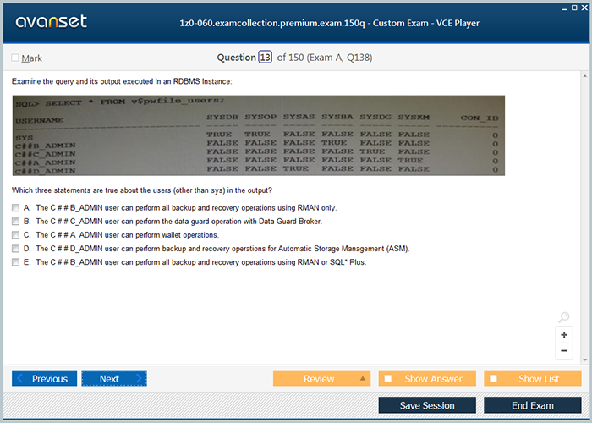Select answer option C checkbox
Image resolution: width=592 pixels, height=423 pixels.
point(15,235)
